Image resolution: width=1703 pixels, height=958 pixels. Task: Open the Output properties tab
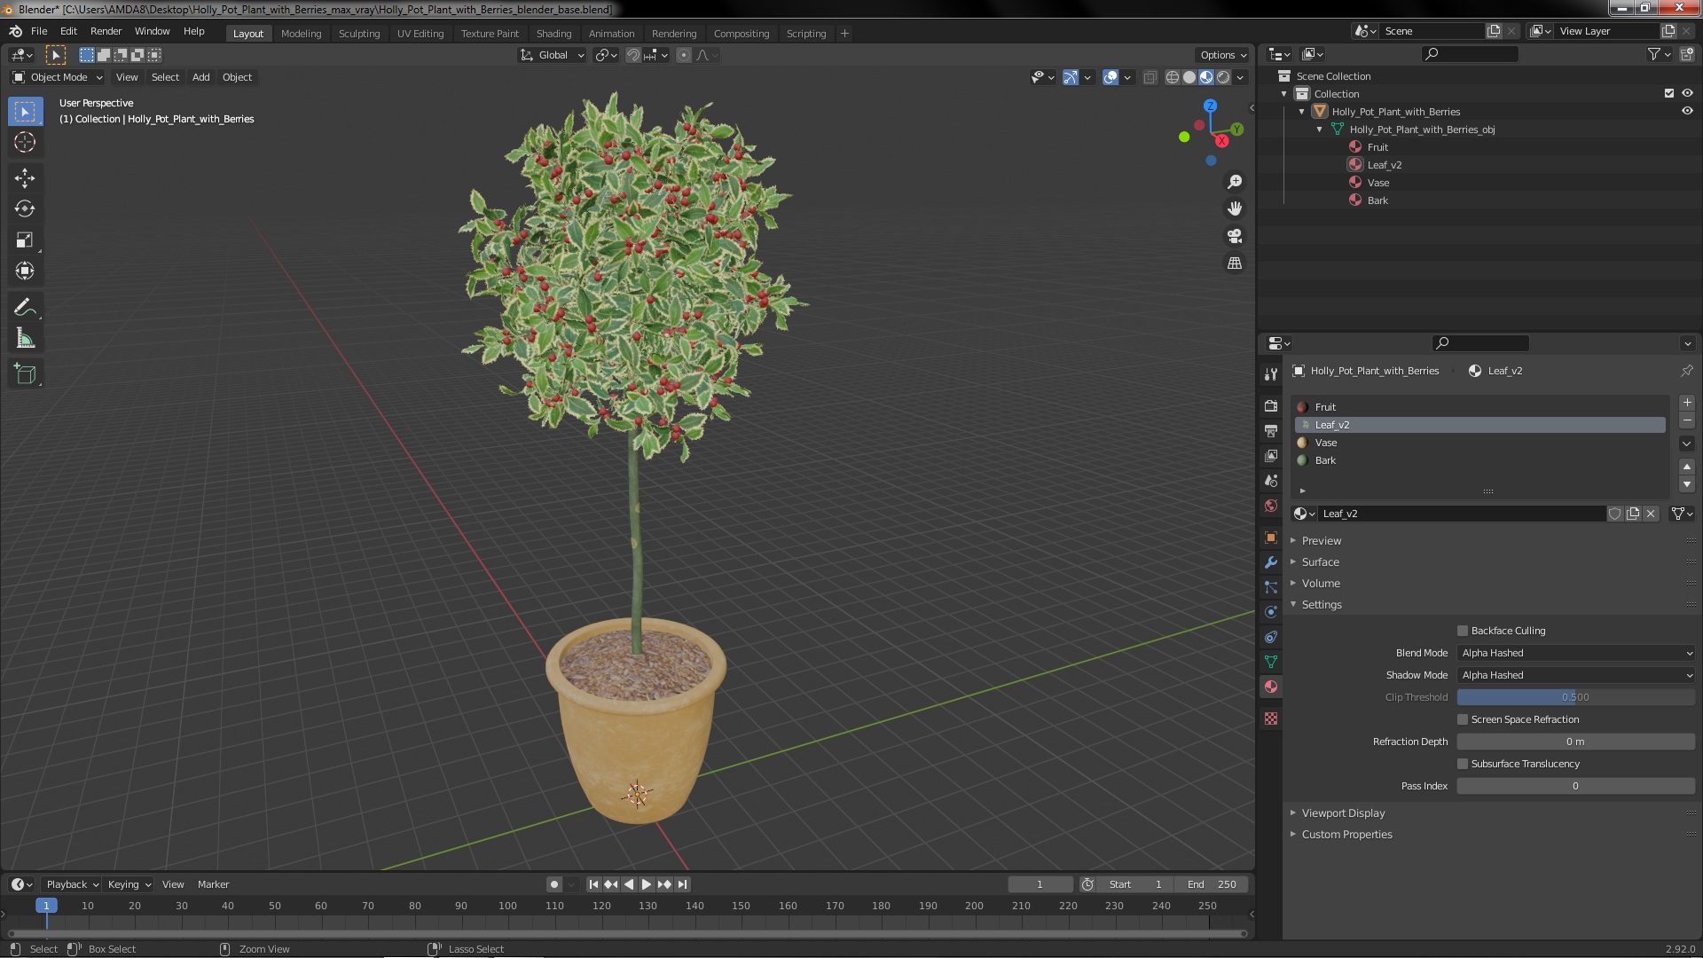[x=1271, y=430]
